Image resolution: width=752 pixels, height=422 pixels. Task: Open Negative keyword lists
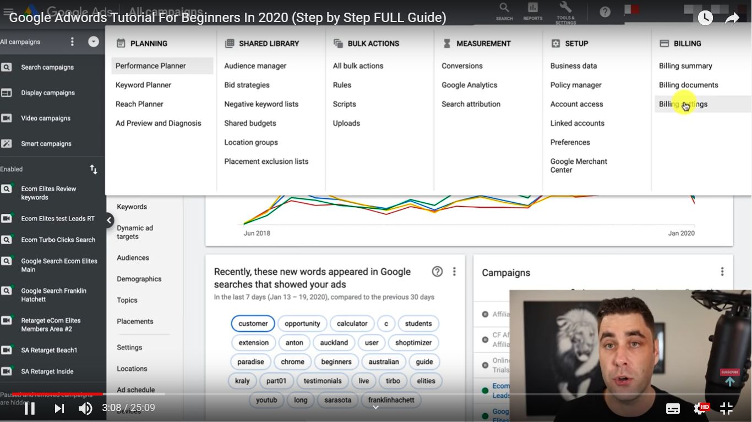[x=261, y=104]
